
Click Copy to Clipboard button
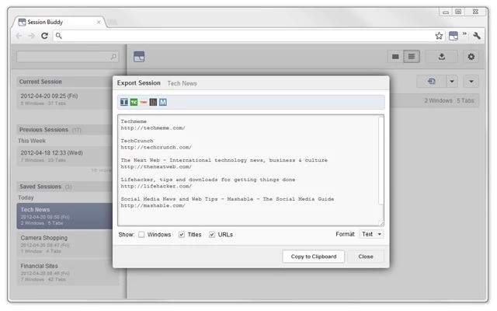314,257
